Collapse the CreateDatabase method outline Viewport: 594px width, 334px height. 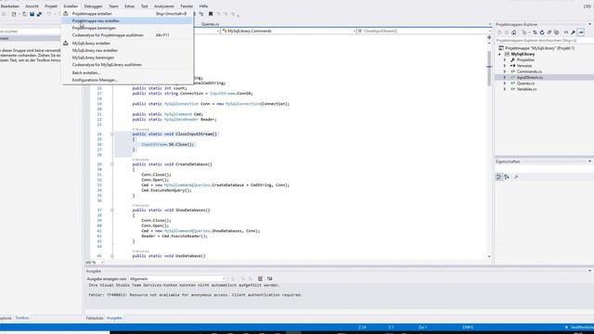(x=111, y=164)
